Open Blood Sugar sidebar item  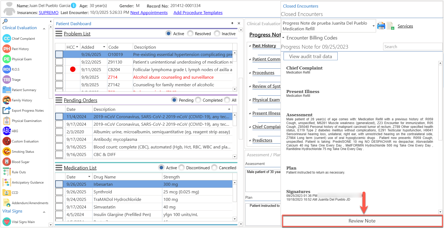click(16, 162)
